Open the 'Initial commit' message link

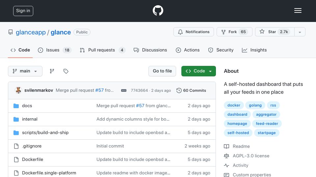click(x=110, y=146)
